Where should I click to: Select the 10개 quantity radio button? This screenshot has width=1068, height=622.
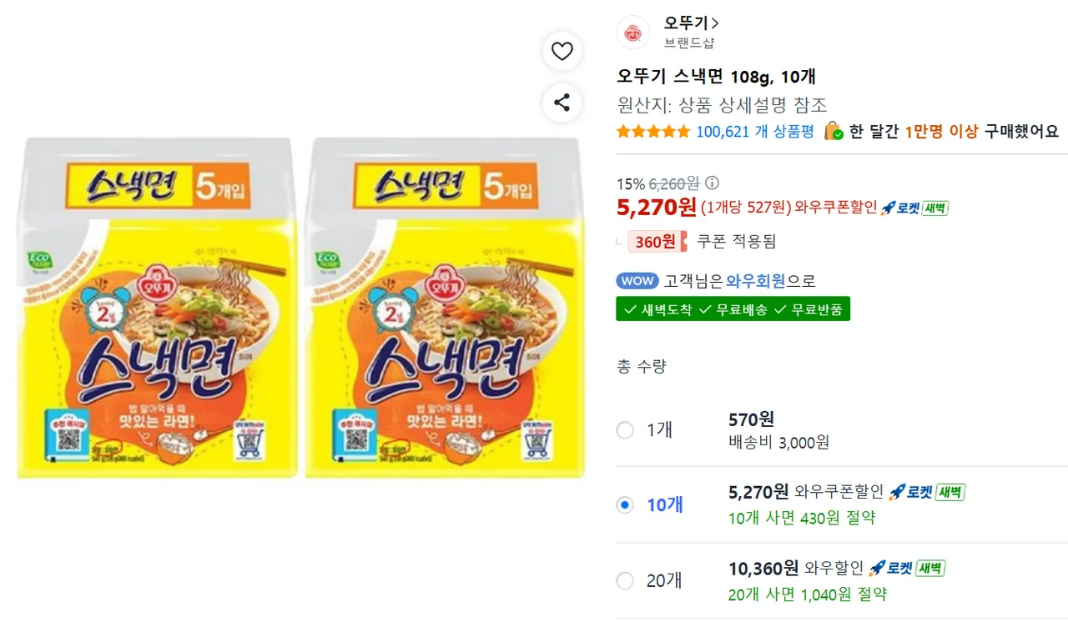pos(625,505)
